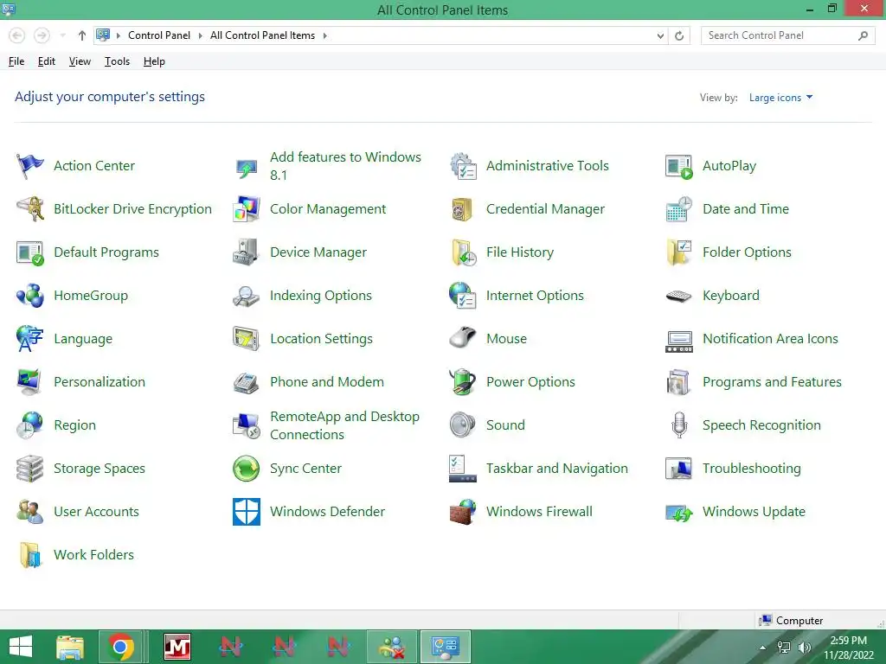The image size is (886, 664).
Task: Expand the arrow after All Control Panel Items
Action: pos(325,35)
